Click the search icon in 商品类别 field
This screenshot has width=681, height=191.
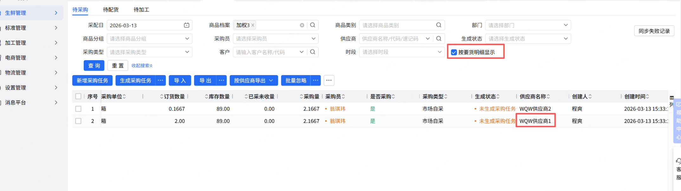(x=439, y=25)
